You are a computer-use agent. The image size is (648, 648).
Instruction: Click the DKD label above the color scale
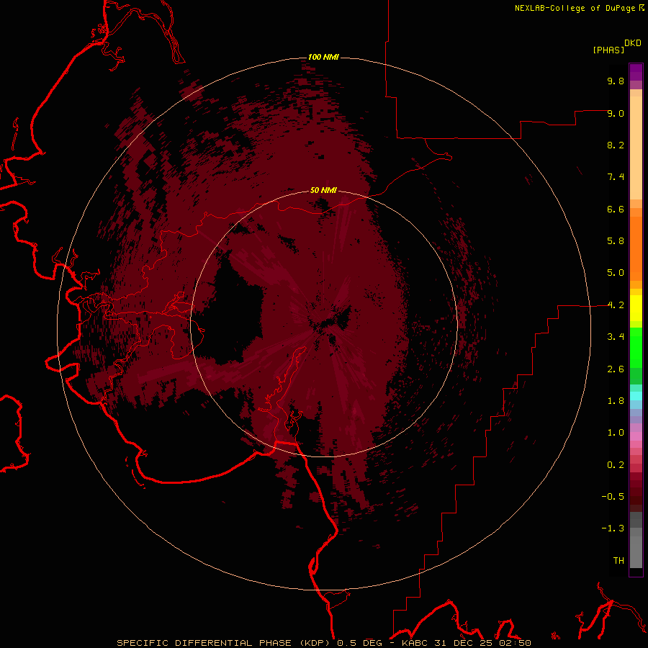pos(633,43)
